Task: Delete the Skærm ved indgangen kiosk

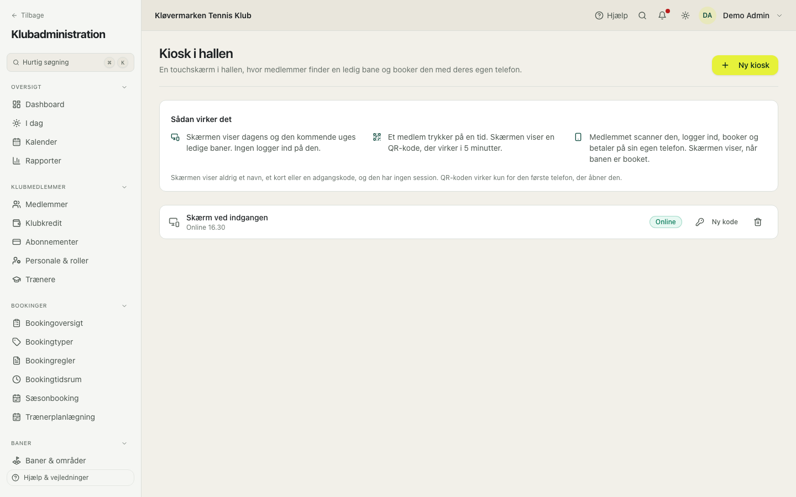Action: point(758,222)
